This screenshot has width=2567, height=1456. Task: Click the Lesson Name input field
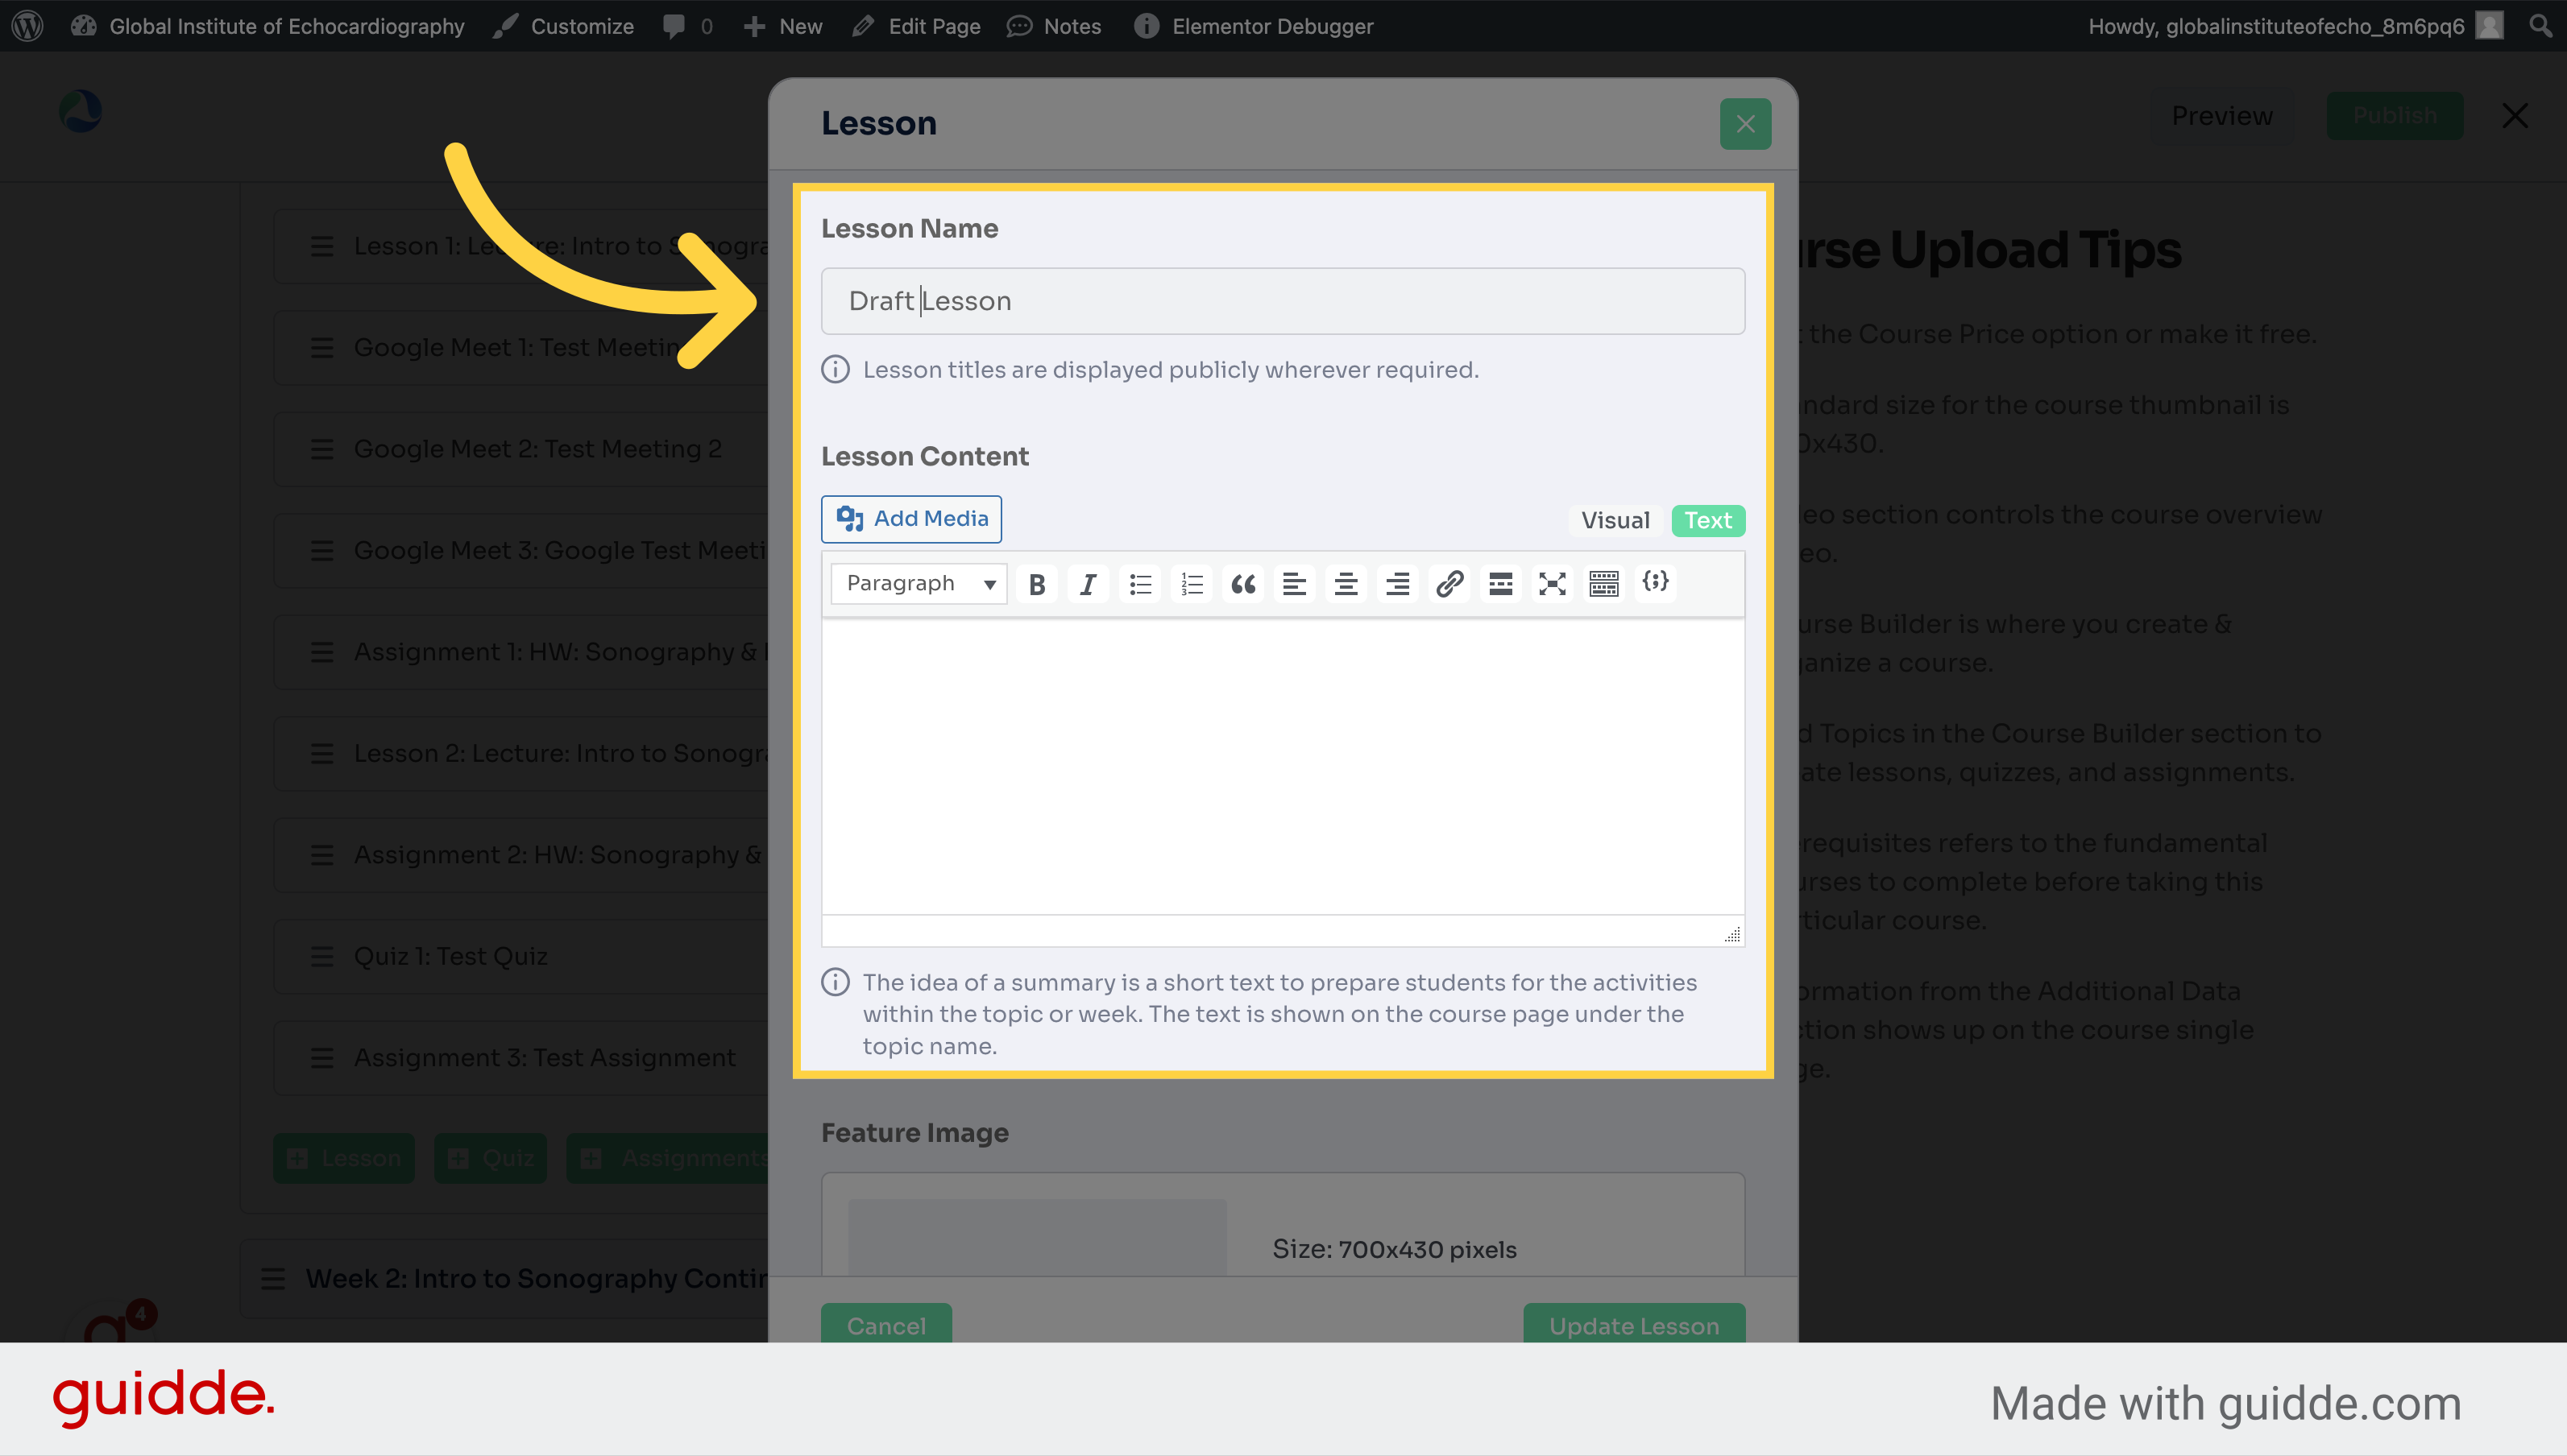click(1282, 300)
